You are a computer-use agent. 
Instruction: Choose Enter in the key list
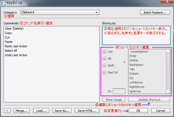147,56
